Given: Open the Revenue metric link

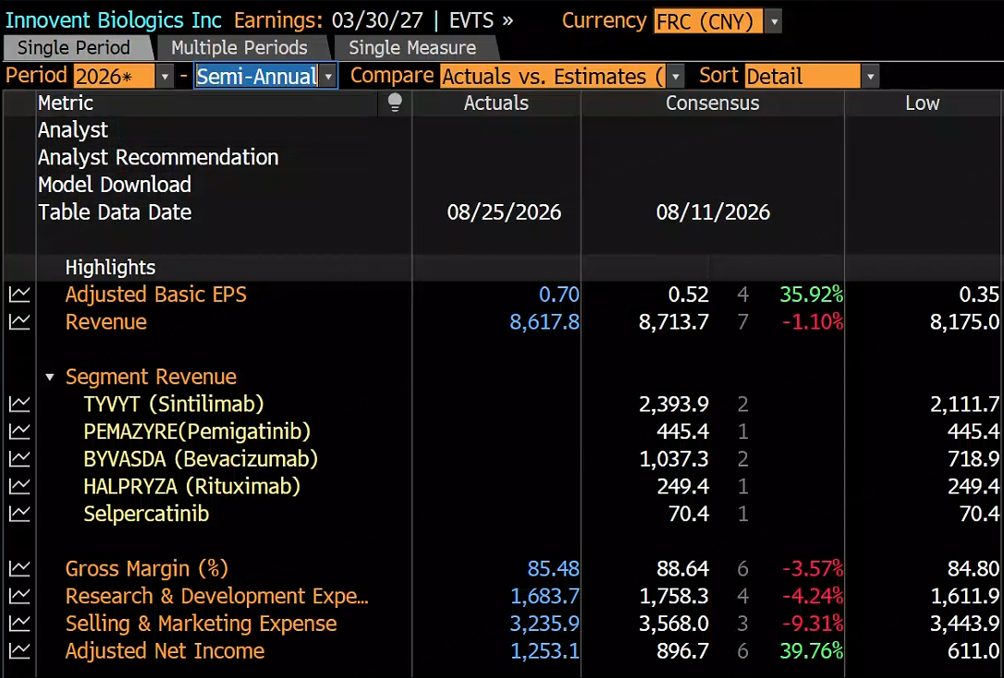Looking at the screenshot, I should point(105,321).
